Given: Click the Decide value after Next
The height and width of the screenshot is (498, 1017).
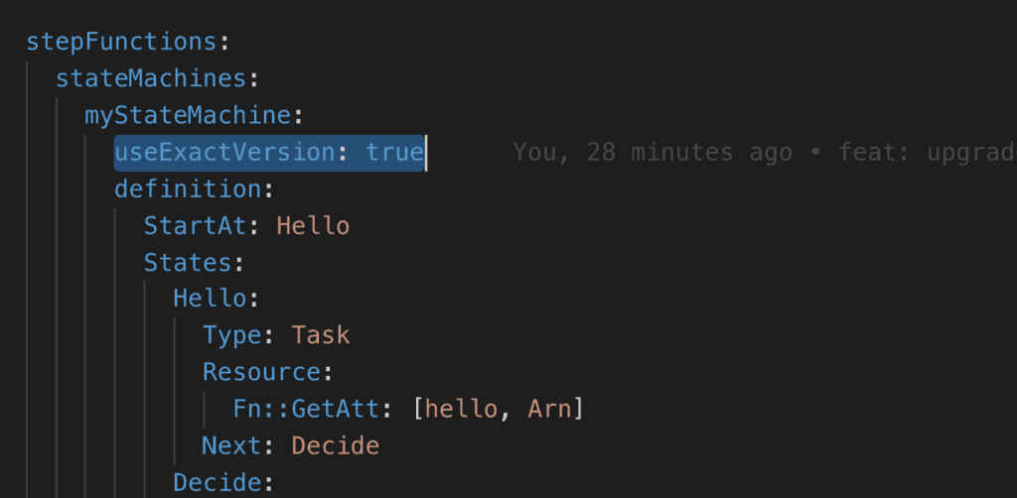Looking at the screenshot, I should click(x=335, y=445).
